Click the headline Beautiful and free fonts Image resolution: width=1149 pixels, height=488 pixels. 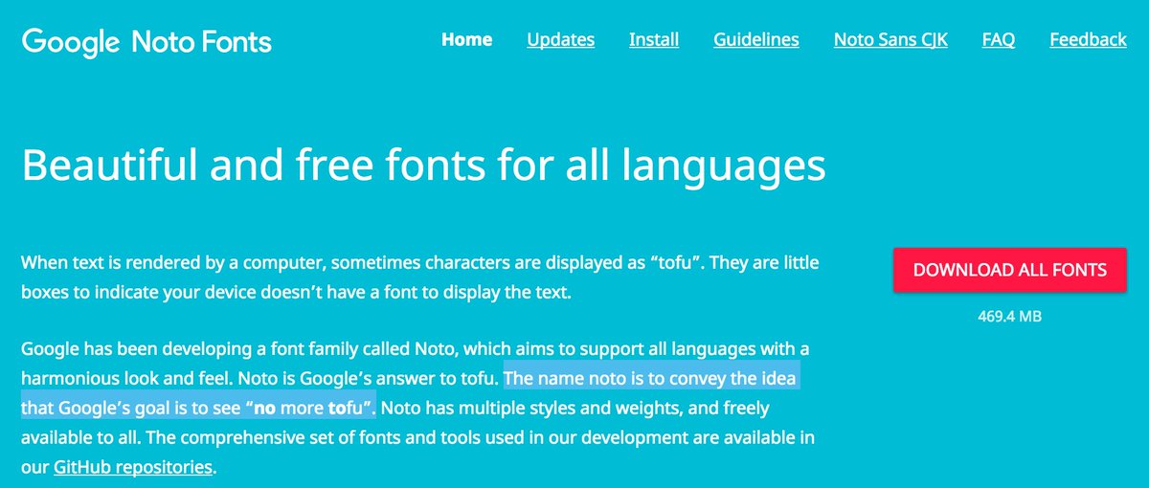coord(423,165)
